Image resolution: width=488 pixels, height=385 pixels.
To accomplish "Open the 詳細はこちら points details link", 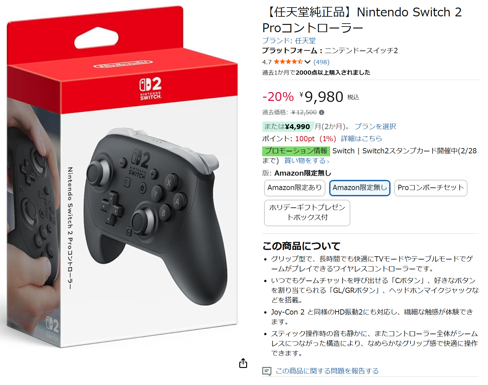I will (x=361, y=139).
